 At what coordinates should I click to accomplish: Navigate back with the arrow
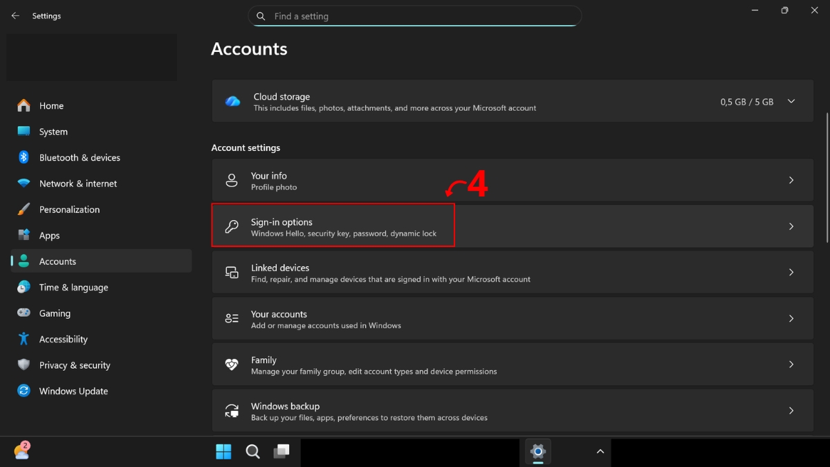point(15,15)
